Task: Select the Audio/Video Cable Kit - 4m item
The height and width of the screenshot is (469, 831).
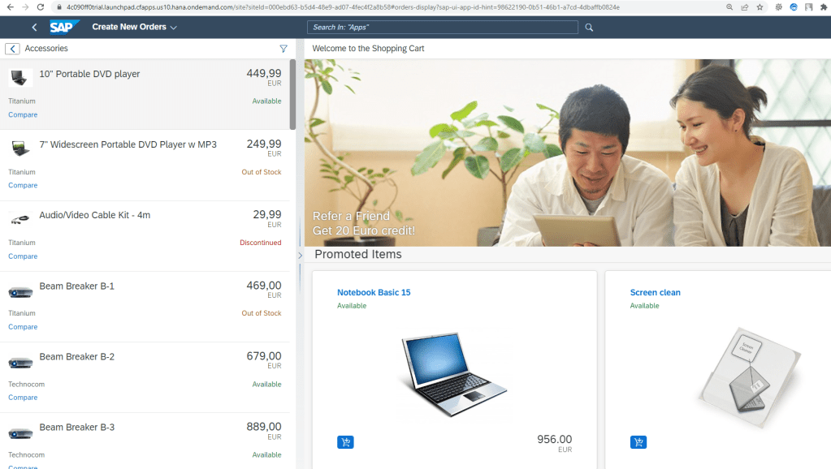Action: (x=145, y=229)
